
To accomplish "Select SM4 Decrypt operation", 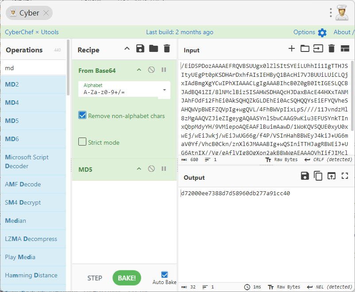I will pyautogui.click(x=33, y=202).
